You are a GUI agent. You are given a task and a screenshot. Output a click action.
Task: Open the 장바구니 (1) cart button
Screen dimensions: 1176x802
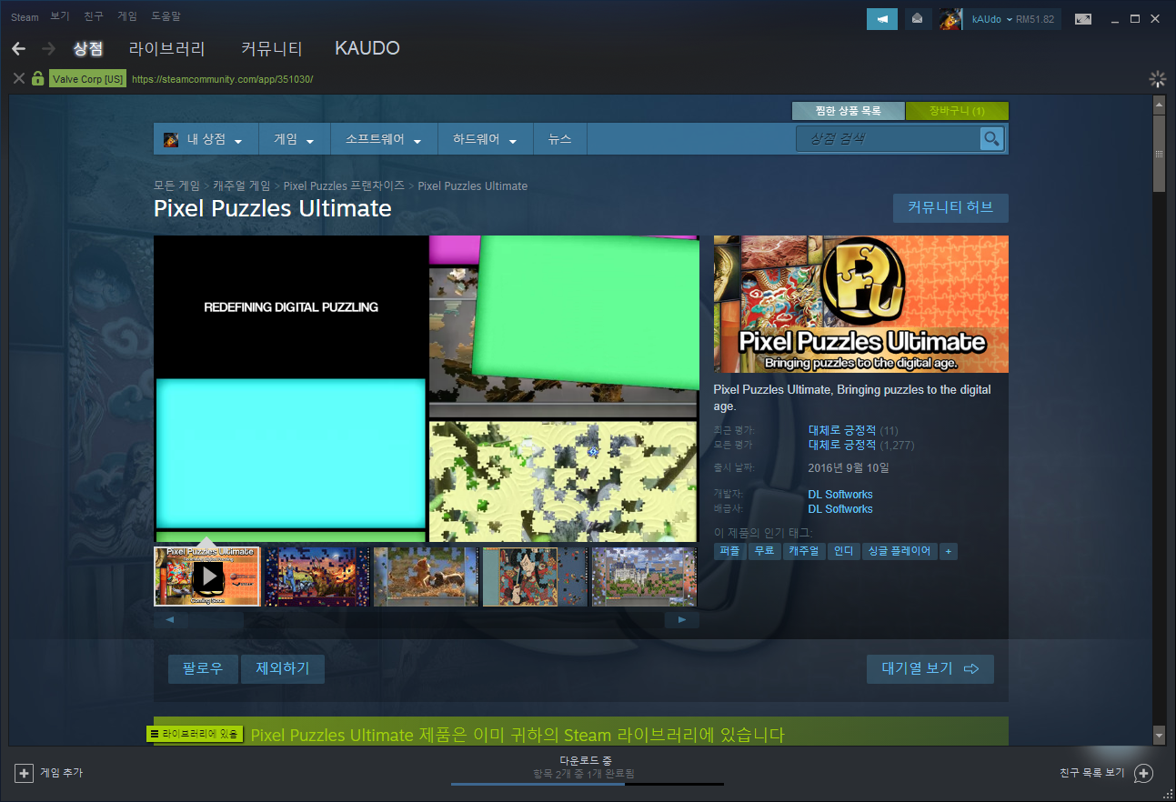pyautogui.click(x=957, y=111)
